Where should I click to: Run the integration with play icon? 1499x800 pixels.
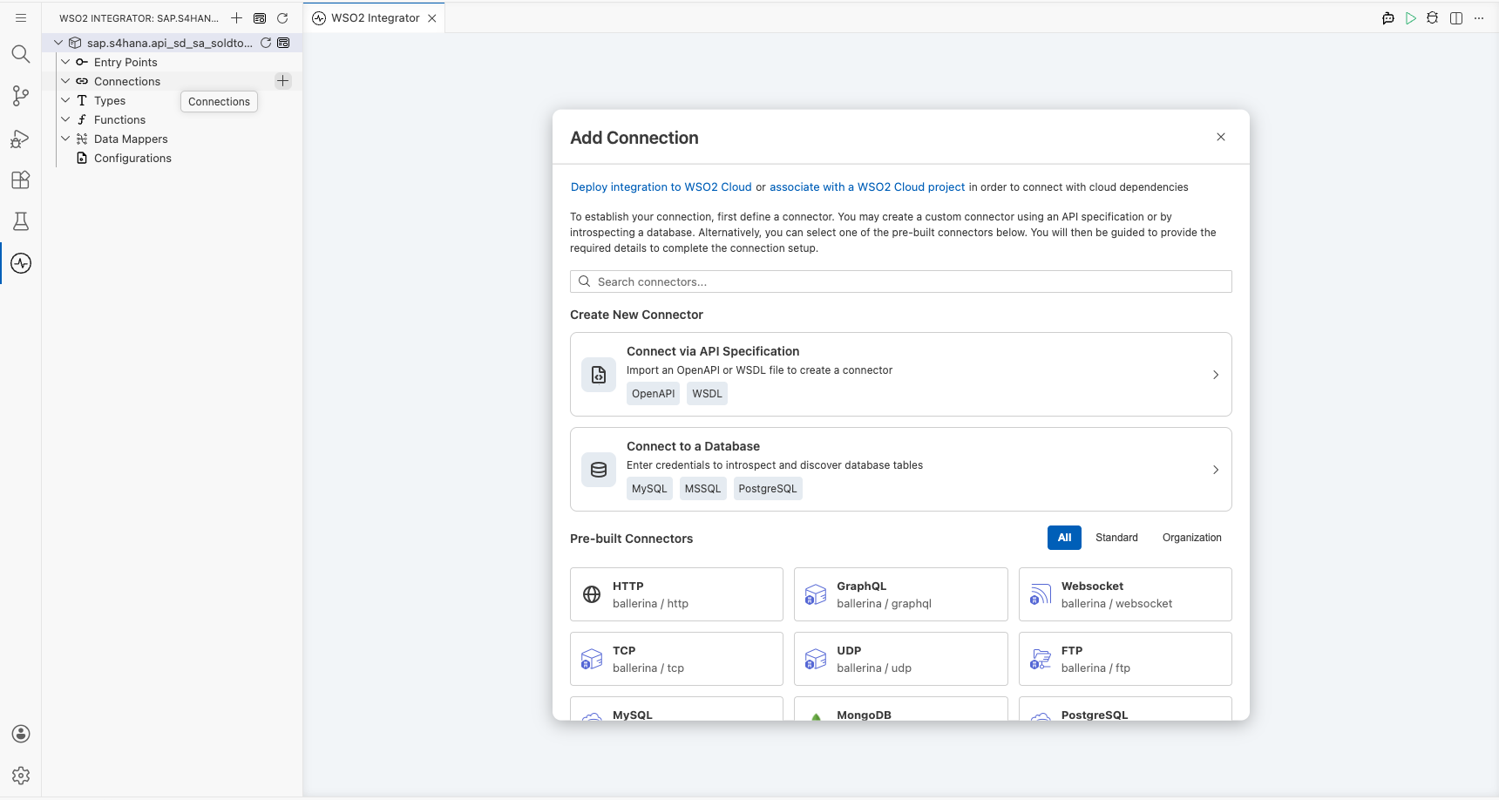[1411, 17]
